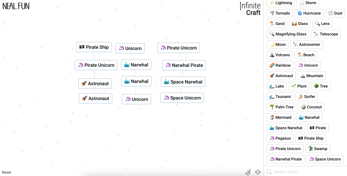Select the Mermaid element
The height and width of the screenshot is (176, 347).
(280, 117)
